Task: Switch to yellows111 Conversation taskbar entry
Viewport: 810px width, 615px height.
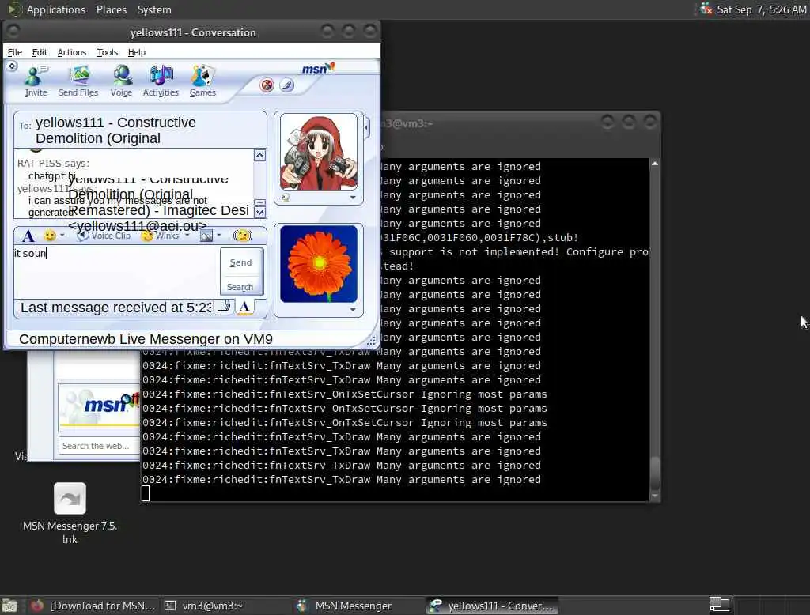Action: tap(492, 606)
